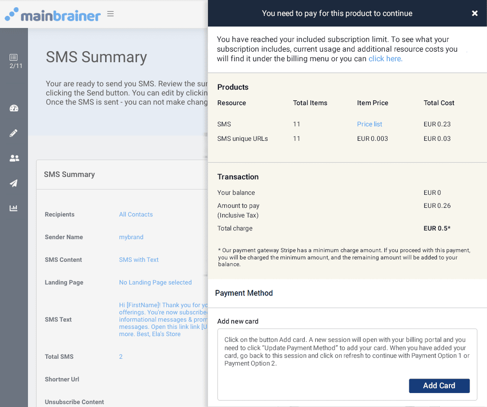This screenshot has height=407, width=487.
Task: Click the SMS Summary panel header
Action: 69,174
